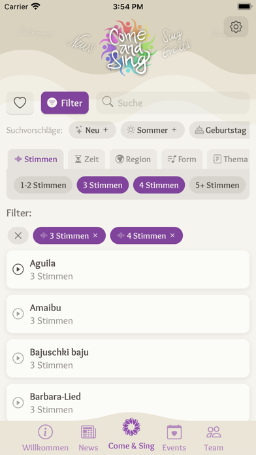
Task: Deselect the 3 Stimmen voice chip
Action: click(103, 185)
